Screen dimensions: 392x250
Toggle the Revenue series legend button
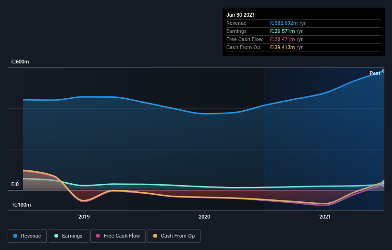pos(27,236)
